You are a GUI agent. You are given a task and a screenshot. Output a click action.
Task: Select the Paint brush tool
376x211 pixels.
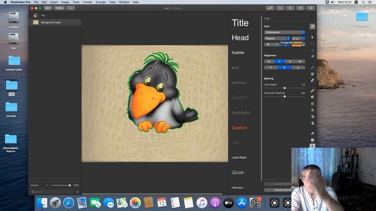click(312, 67)
